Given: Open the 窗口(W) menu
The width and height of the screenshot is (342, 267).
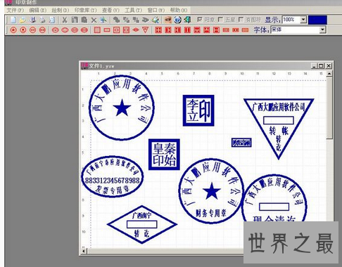Looking at the screenshot, I should [x=156, y=10].
